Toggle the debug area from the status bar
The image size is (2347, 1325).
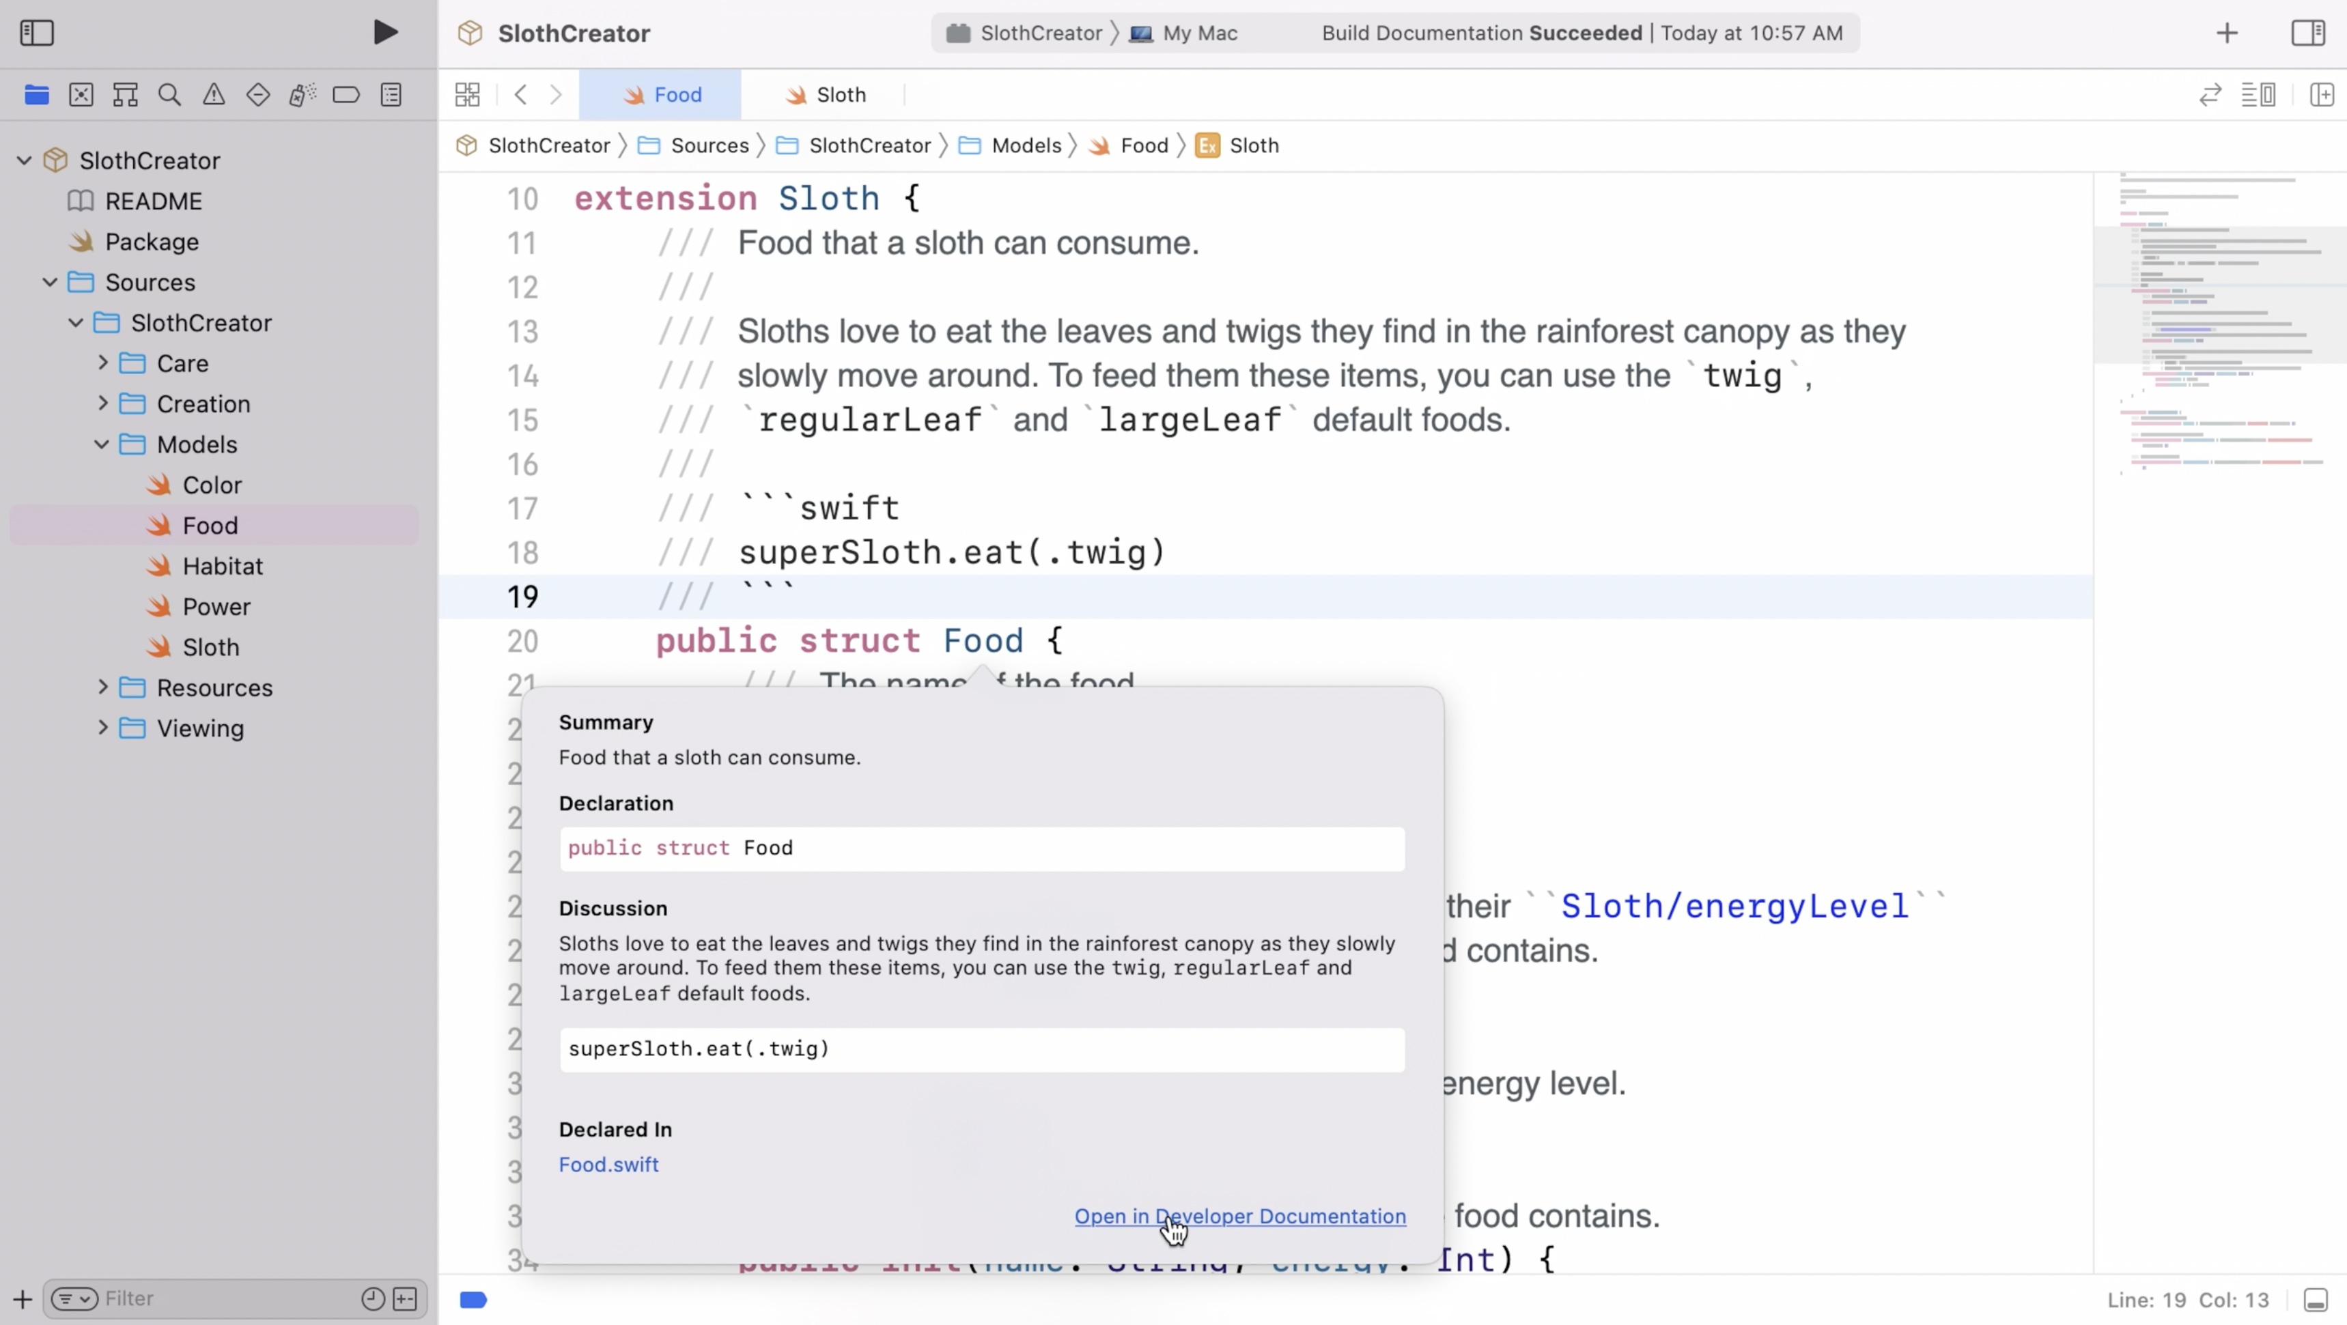[x=2315, y=1300]
